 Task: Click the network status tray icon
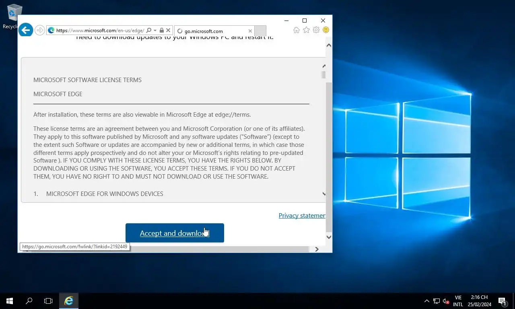pos(437,301)
